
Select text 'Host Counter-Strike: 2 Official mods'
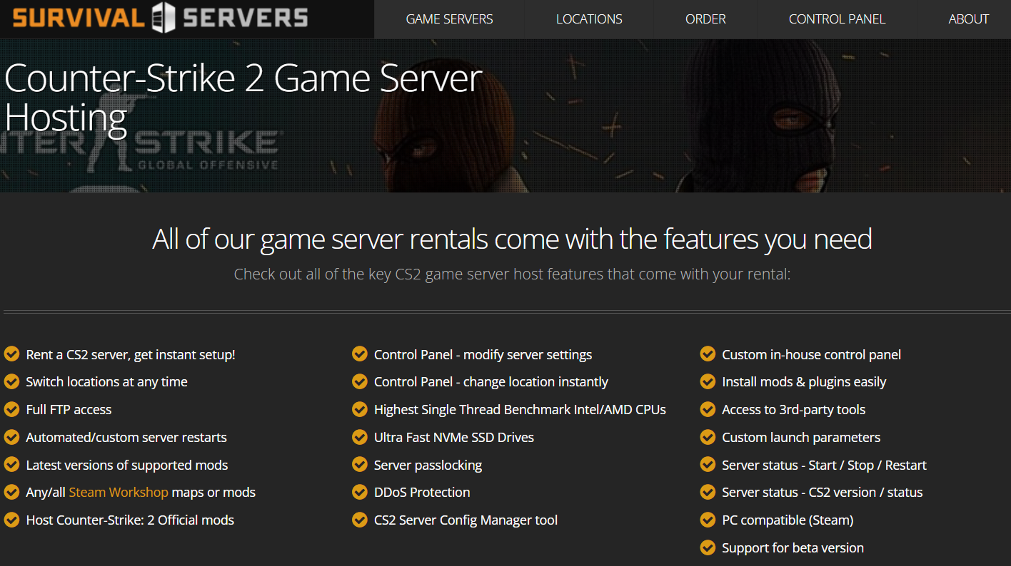(130, 520)
